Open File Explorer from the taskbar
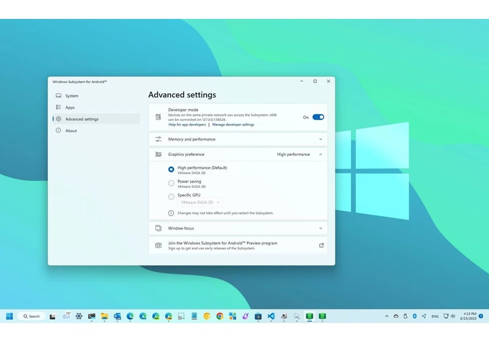 click(x=105, y=316)
